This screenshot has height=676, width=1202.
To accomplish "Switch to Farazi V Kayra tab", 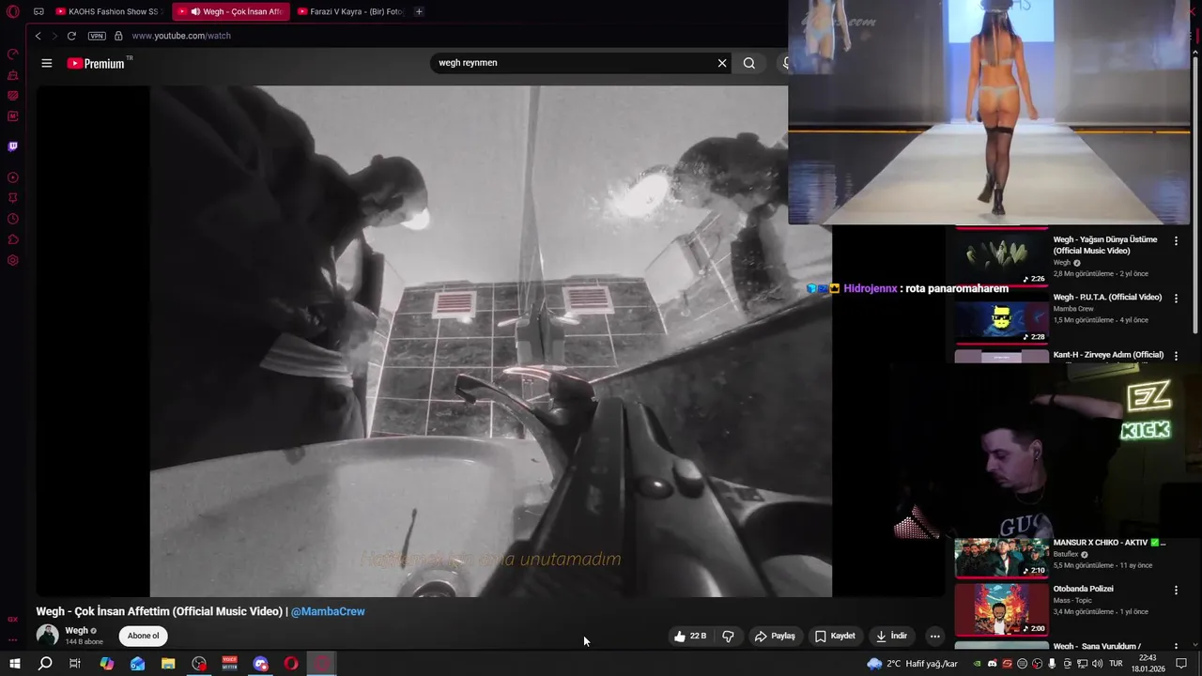I will [349, 11].
